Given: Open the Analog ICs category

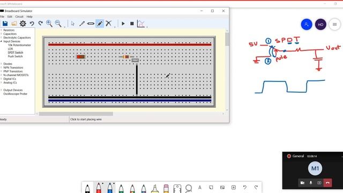Looking at the screenshot, I should (10, 83).
